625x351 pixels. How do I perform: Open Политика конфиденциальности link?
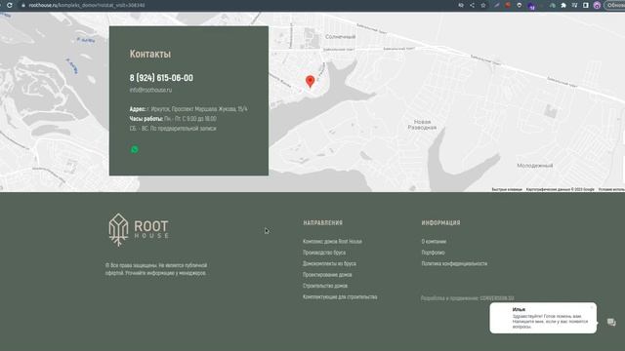(454, 264)
